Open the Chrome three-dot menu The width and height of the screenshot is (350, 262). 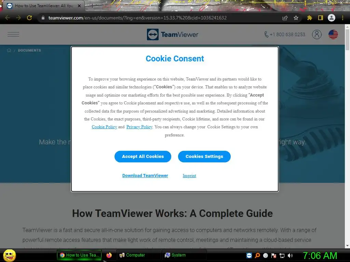click(x=342, y=18)
